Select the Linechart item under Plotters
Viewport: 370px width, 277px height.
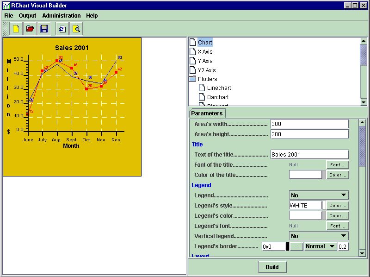219,88
